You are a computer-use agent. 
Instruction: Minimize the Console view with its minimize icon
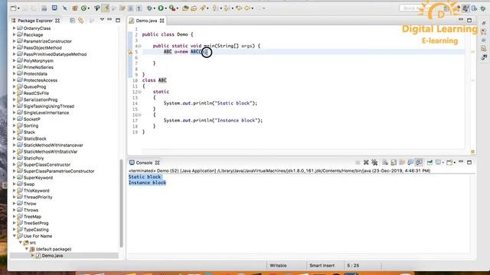pos(461,162)
